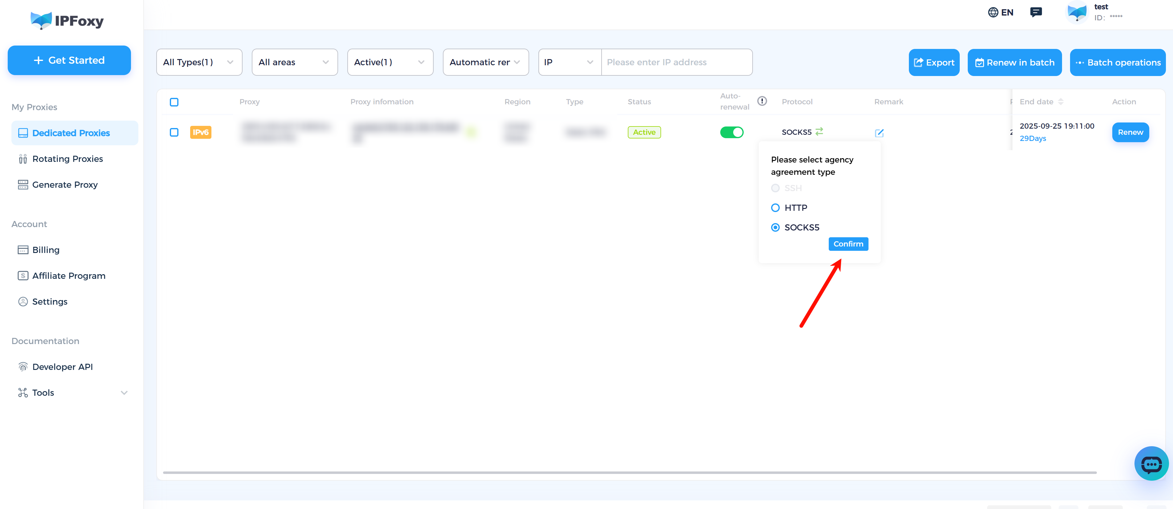Open the All Types(1) dropdown
The image size is (1173, 509).
click(199, 62)
